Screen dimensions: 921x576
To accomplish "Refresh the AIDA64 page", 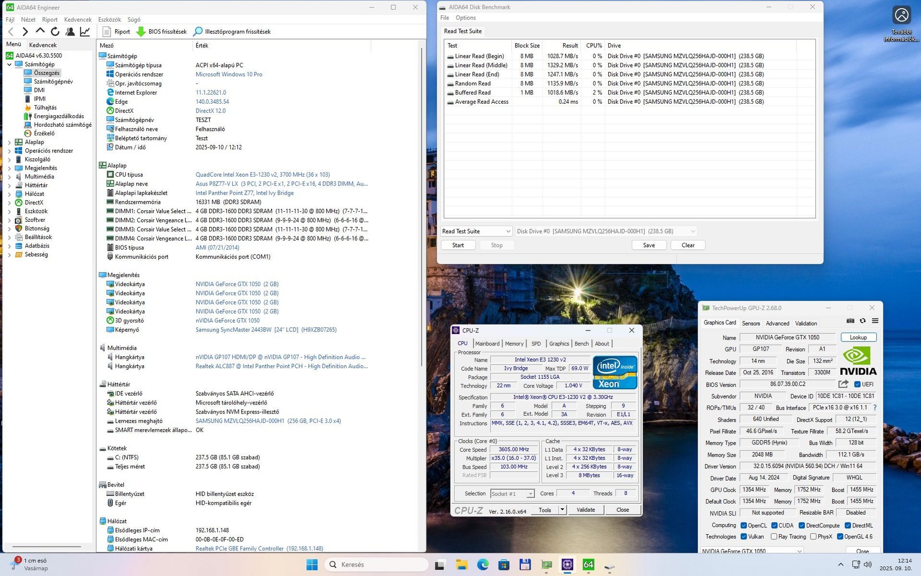I will pos(55,32).
